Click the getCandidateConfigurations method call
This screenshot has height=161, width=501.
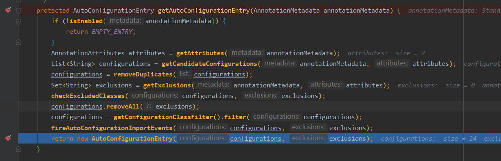click(209, 64)
